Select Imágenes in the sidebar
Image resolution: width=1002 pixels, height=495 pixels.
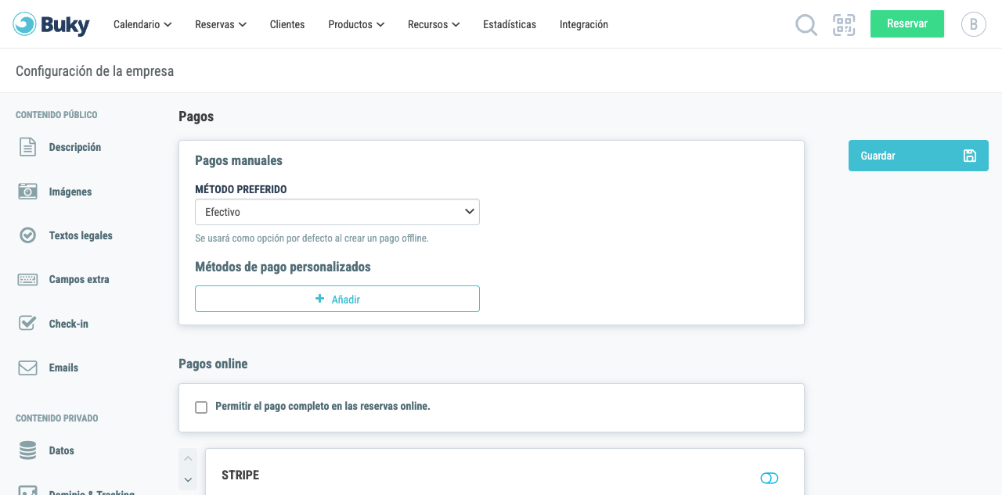pos(70,192)
